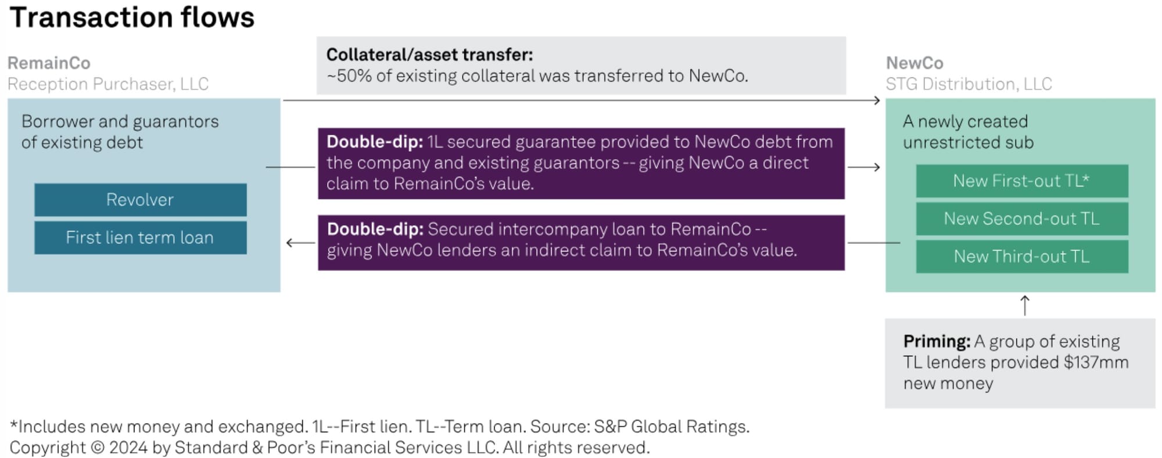Click the upward arrow below the NewCo panel
Screen dimensions: 1162x458
coord(1025,305)
